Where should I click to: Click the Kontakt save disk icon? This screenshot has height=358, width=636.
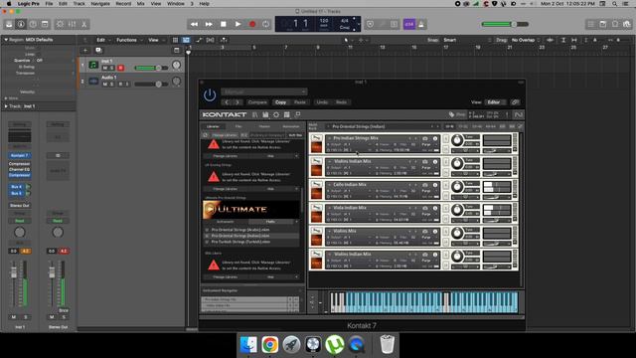[x=265, y=115]
